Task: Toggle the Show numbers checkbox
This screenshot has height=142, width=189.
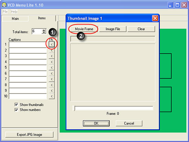Action: [x=16, y=110]
